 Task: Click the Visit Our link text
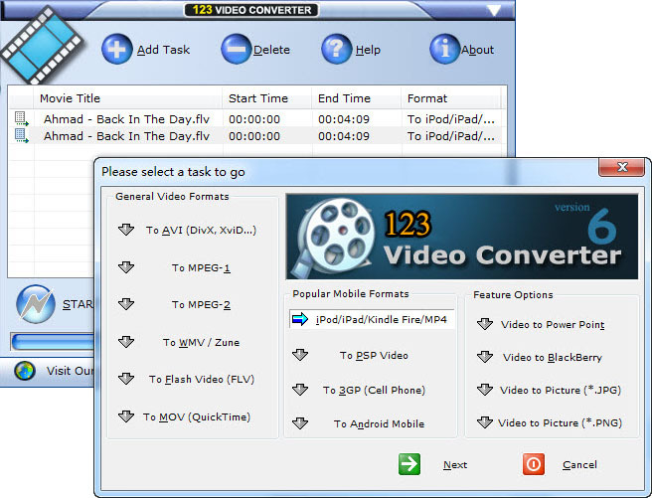coord(70,371)
